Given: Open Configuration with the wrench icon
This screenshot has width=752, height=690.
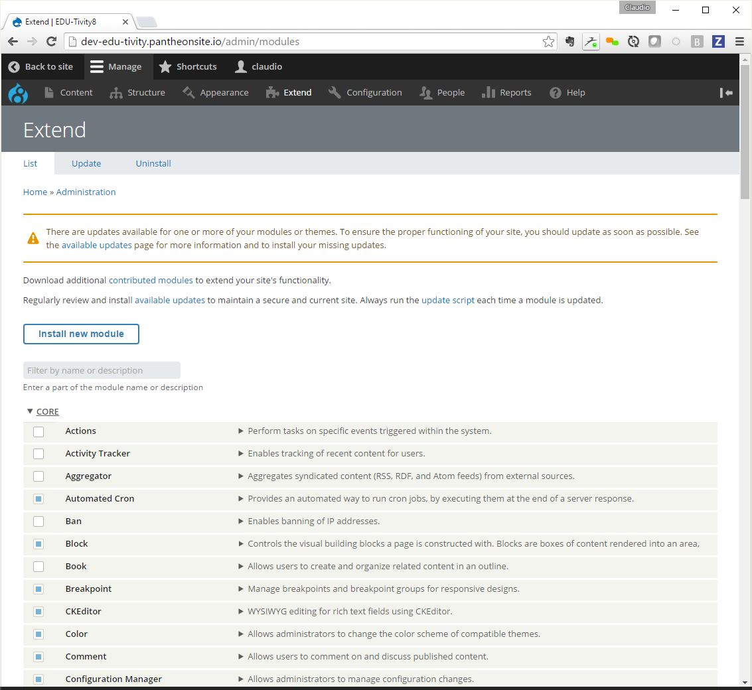Looking at the screenshot, I should (334, 93).
